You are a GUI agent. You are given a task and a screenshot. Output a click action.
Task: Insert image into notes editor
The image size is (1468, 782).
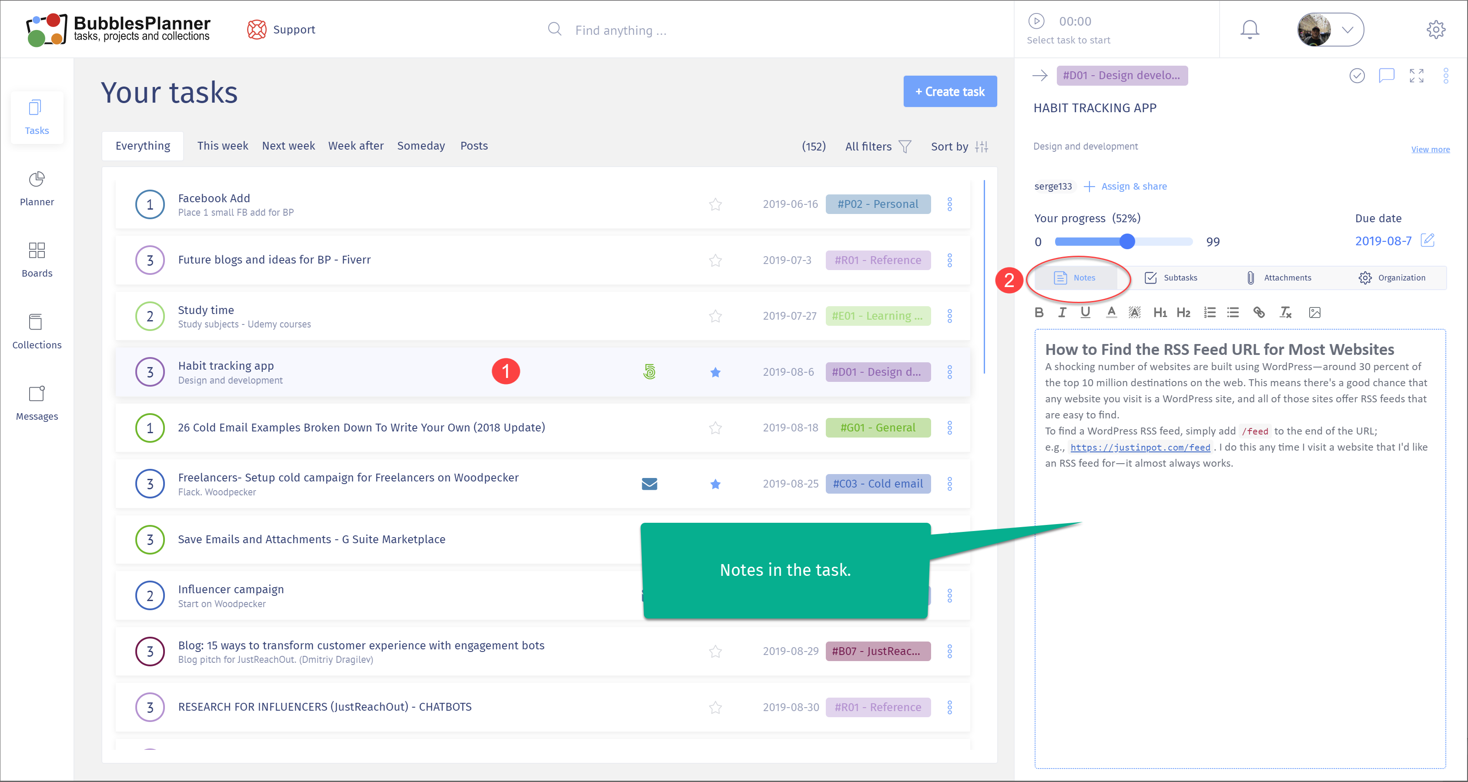coord(1314,312)
